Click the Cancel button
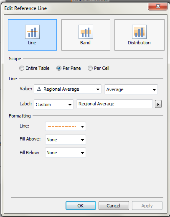Image resolution: width=170 pixels, height=217 pixels. click(114, 206)
